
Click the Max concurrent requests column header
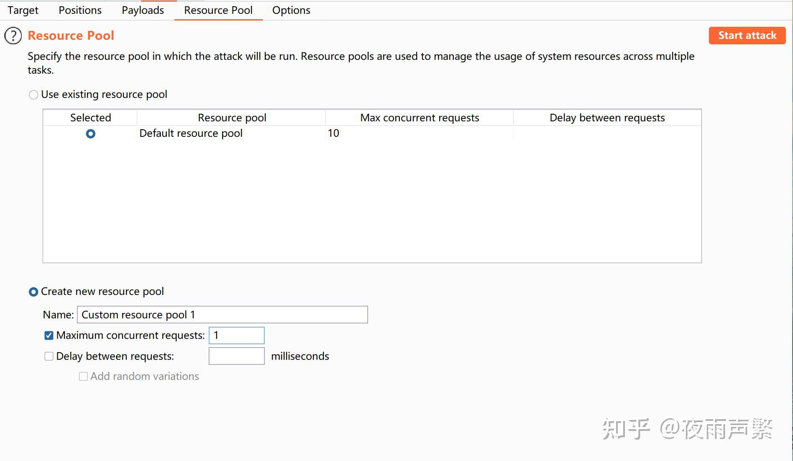pyautogui.click(x=420, y=118)
